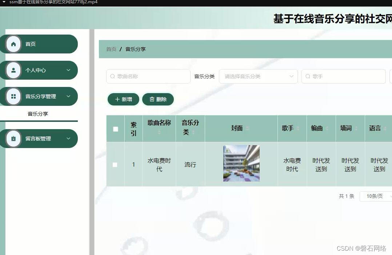Click the clipboard icon for 留言板管理
Image resolution: width=392 pixels, height=255 pixels.
click(x=13, y=139)
